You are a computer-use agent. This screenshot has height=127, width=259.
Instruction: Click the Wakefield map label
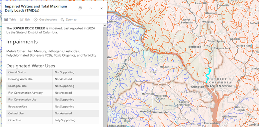click(146, 111)
